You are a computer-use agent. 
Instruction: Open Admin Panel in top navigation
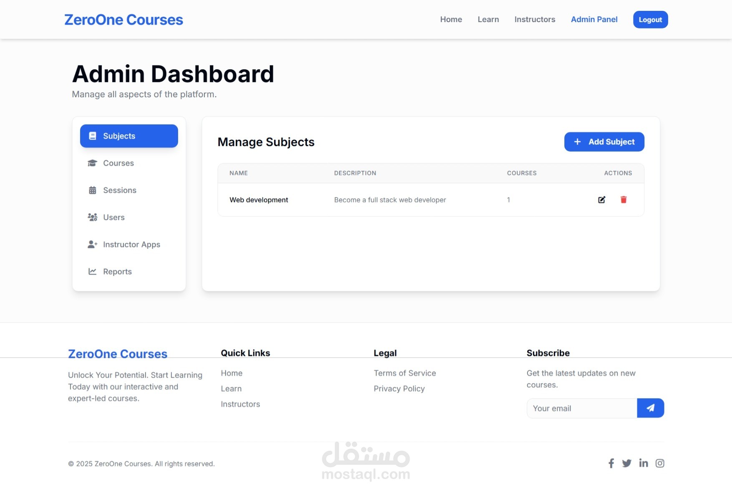click(x=594, y=19)
